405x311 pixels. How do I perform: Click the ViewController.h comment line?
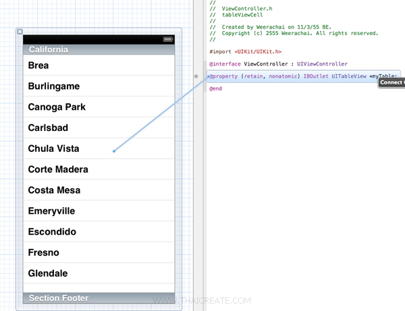241,9
